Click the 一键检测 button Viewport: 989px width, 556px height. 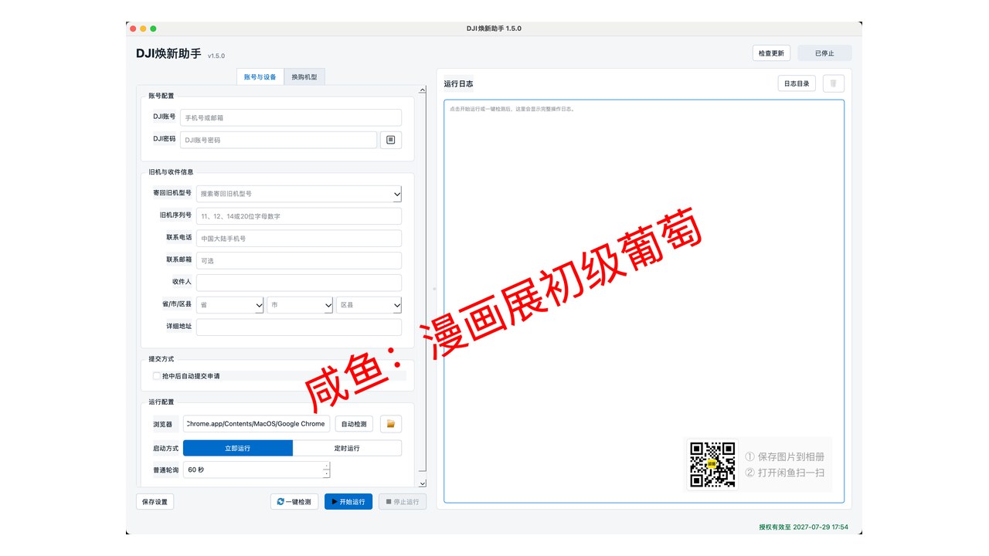click(294, 502)
